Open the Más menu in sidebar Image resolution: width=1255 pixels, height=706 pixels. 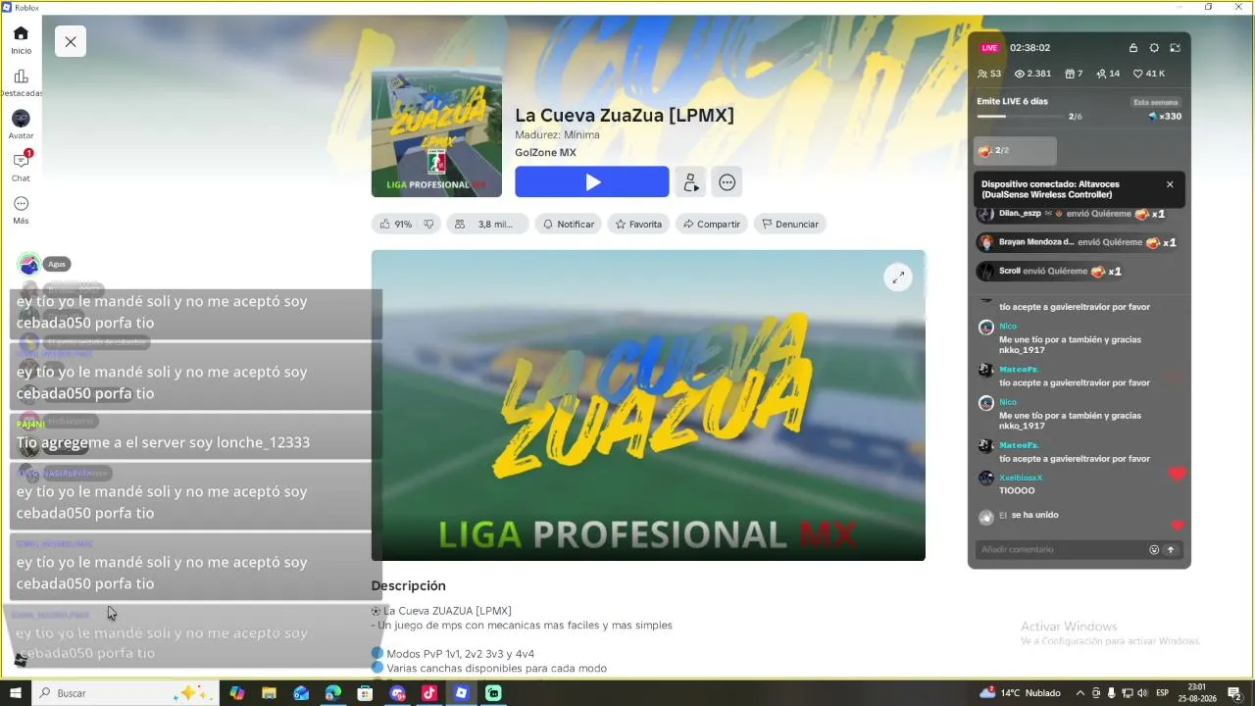coord(21,210)
